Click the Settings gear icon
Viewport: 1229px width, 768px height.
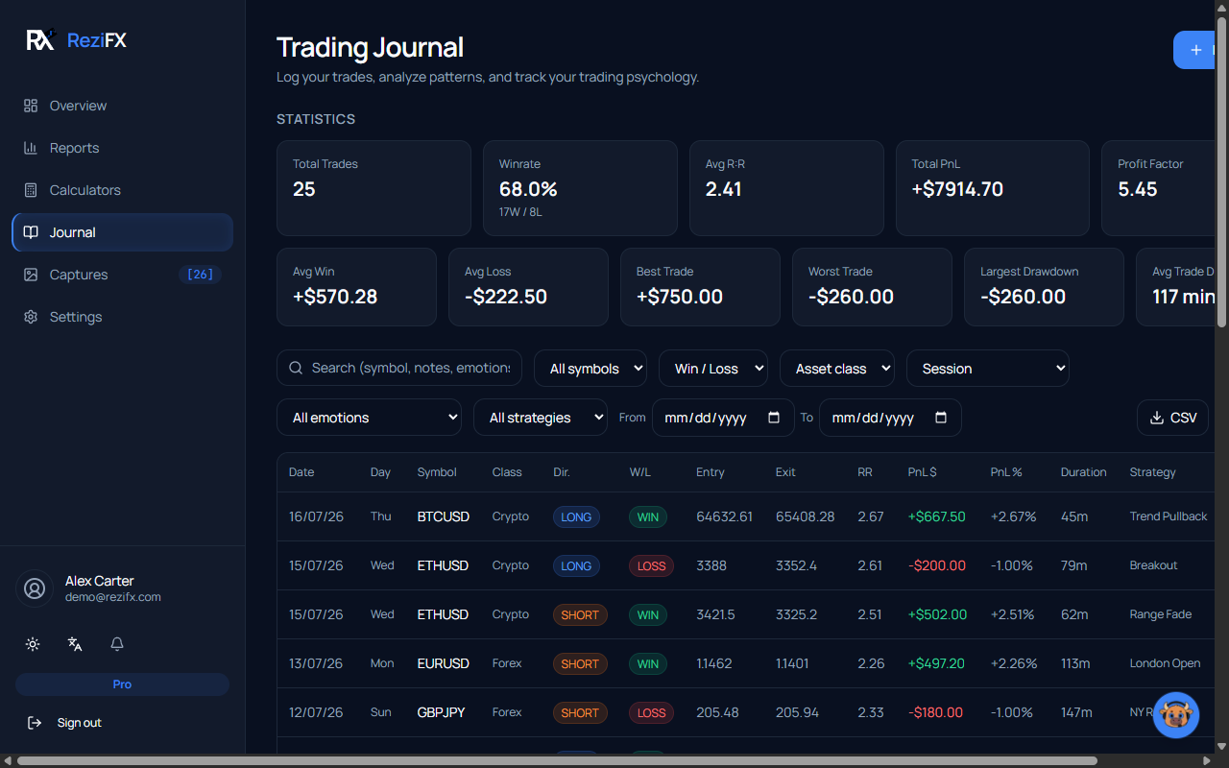pos(31,317)
